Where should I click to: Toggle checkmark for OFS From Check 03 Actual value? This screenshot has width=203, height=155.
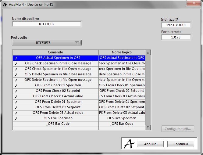click(x=16, y=96)
